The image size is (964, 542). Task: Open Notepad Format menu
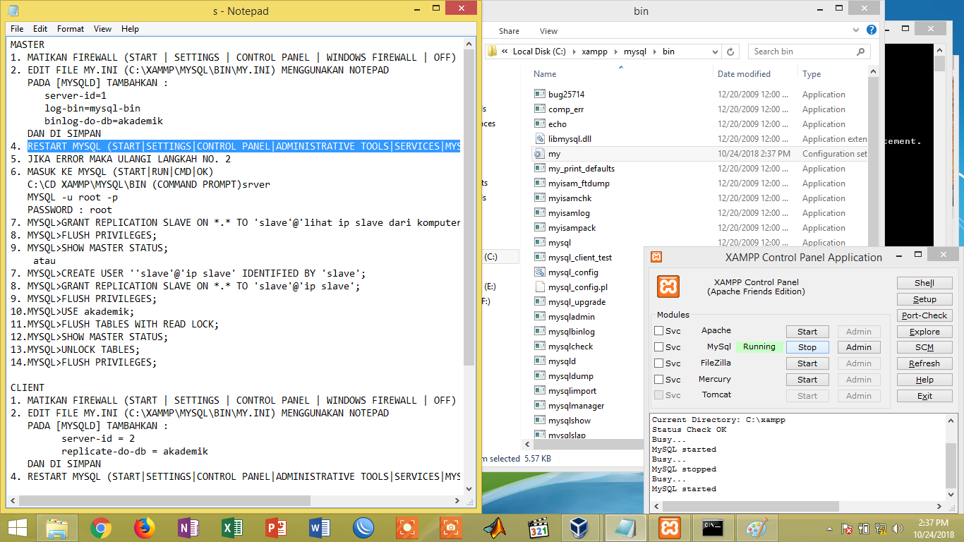pos(71,29)
